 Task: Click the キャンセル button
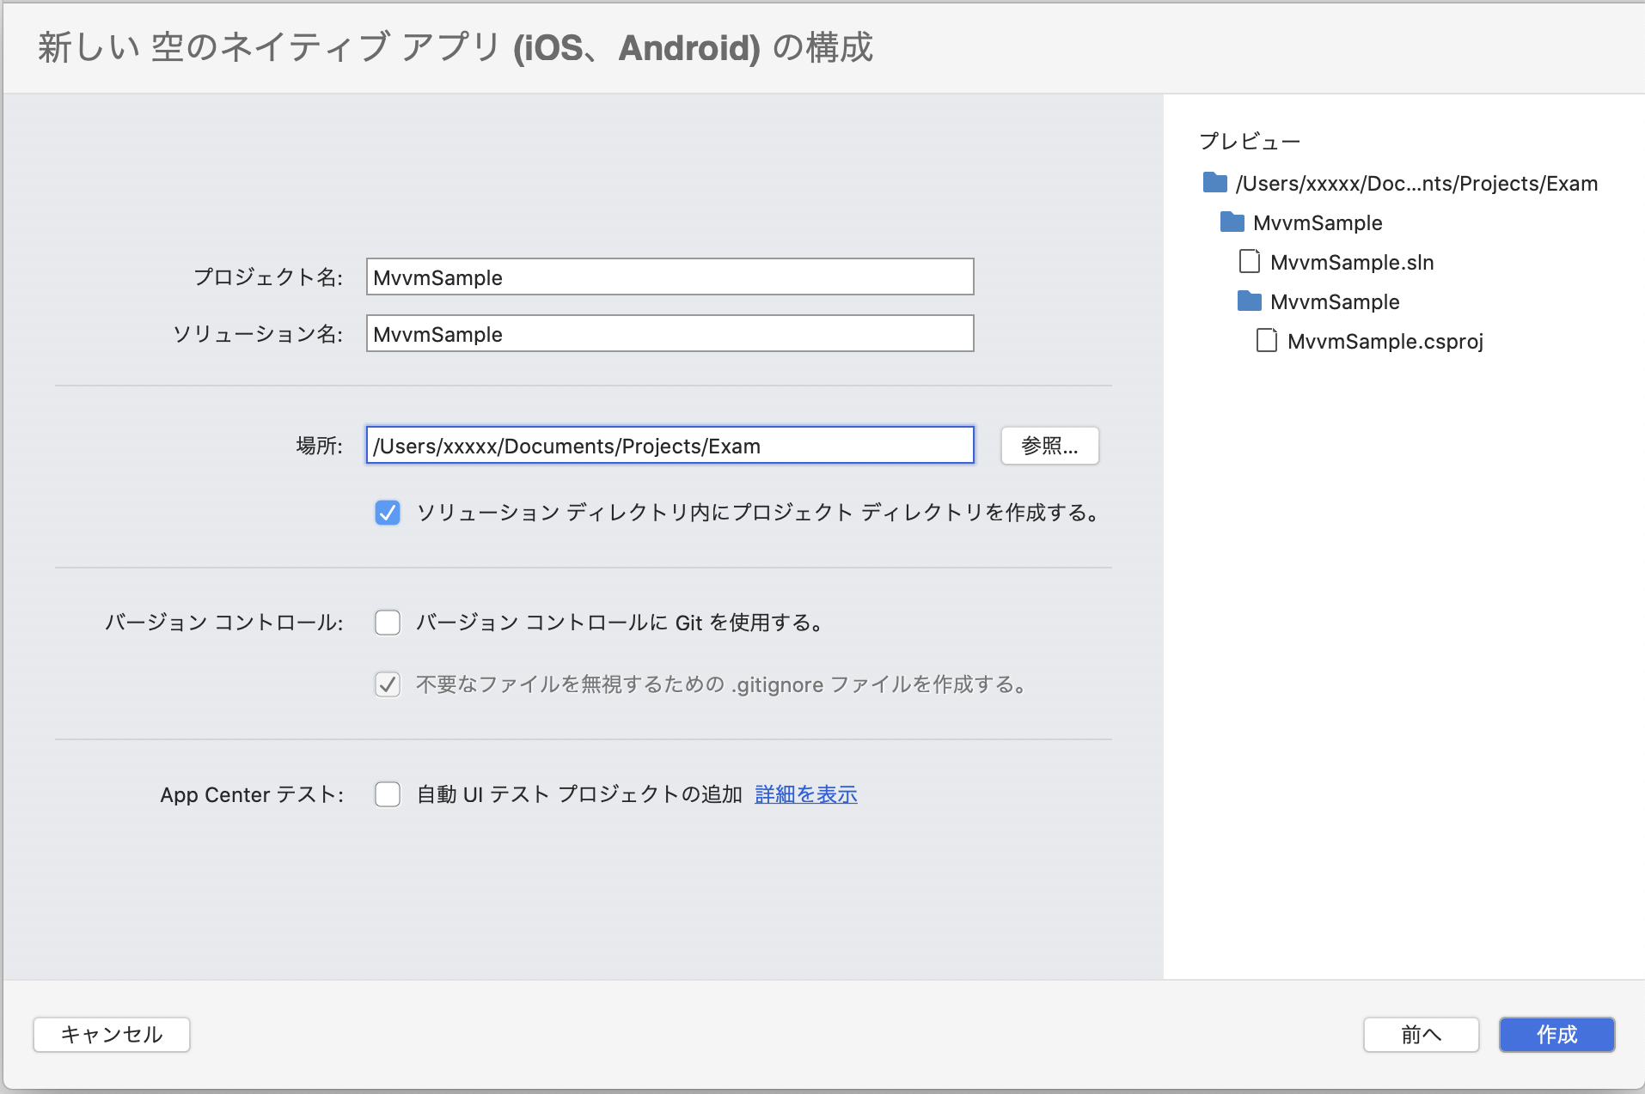[111, 1035]
